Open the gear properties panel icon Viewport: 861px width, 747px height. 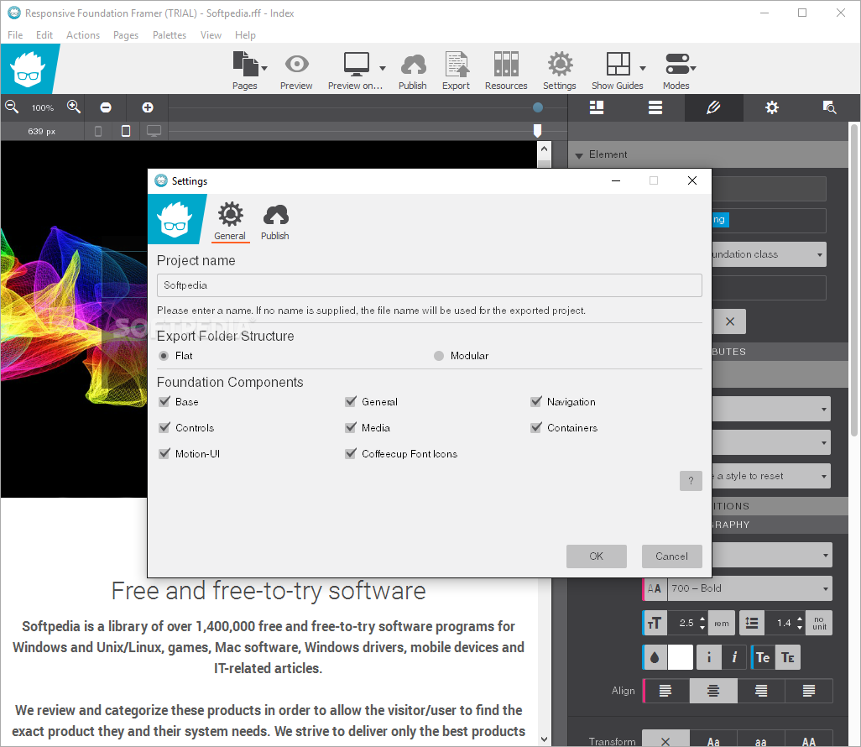pos(772,107)
